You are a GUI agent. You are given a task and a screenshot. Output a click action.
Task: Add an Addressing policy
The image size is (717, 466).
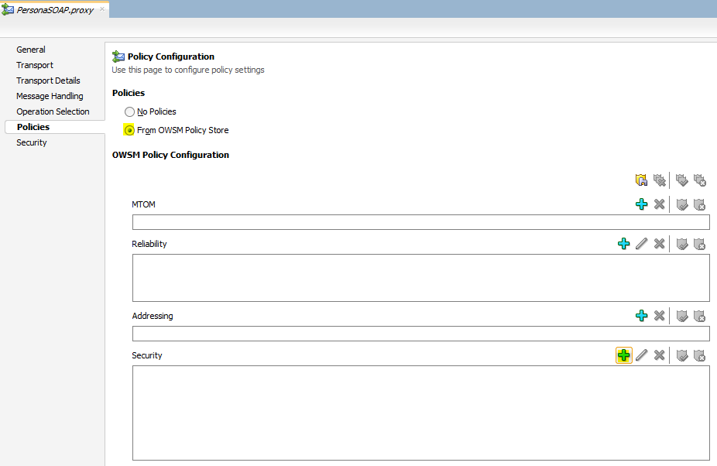point(641,315)
